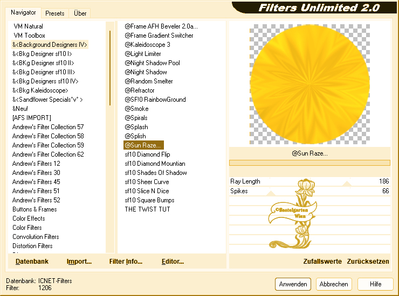This screenshot has width=399, height=296.
Task: Select Andrew's Filters 51
Action: 36,191
